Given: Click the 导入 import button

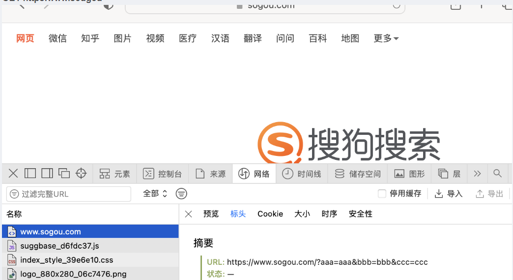Looking at the screenshot, I should tap(449, 194).
